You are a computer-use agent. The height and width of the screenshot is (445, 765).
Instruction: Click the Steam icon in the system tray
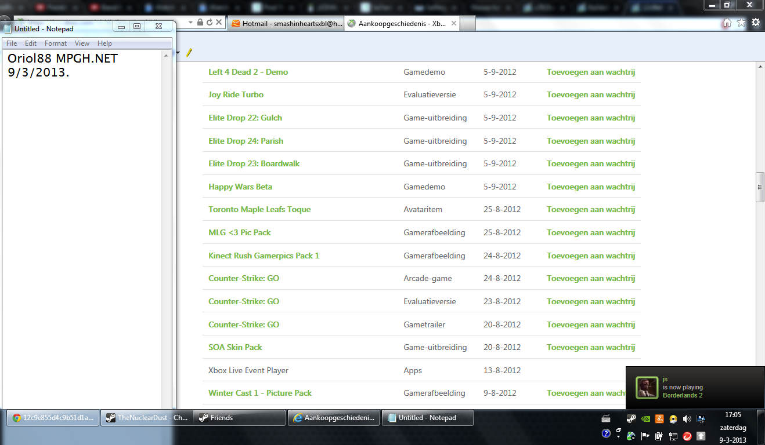[x=631, y=419]
